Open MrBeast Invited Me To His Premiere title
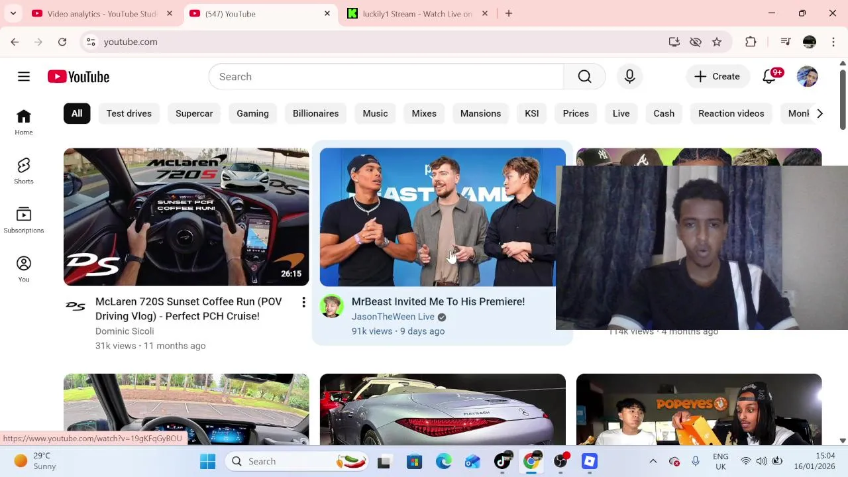The height and width of the screenshot is (477, 848). (x=438, y=301)
